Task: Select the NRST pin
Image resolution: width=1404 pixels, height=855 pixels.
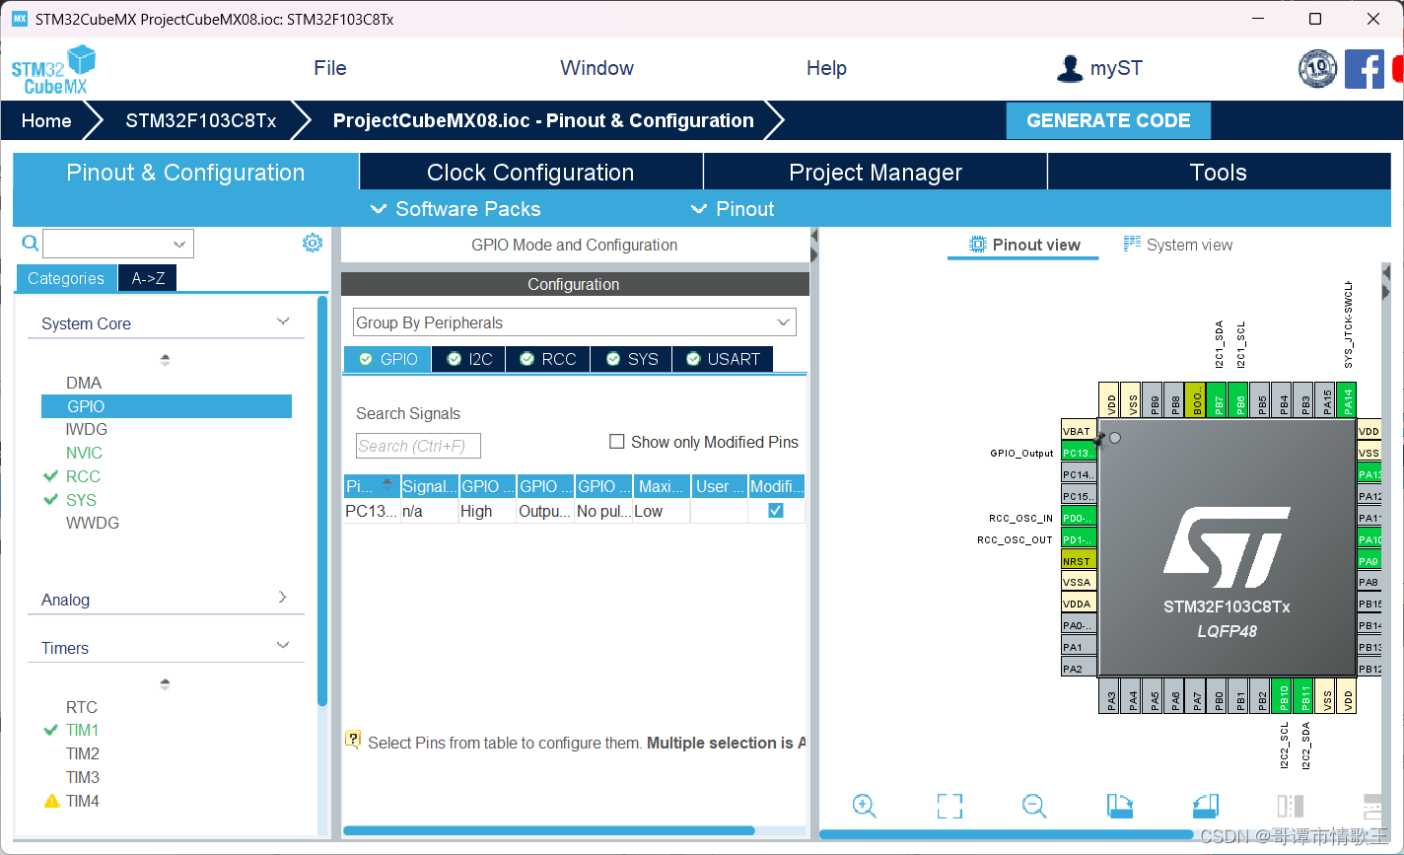Action: click(1079, 561)
